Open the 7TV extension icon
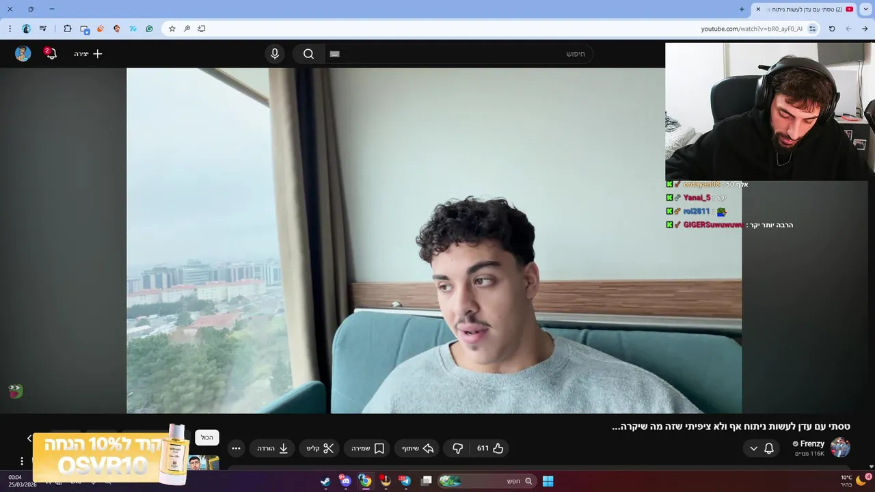This screenshot has height=492, width=875. (133, 29)
